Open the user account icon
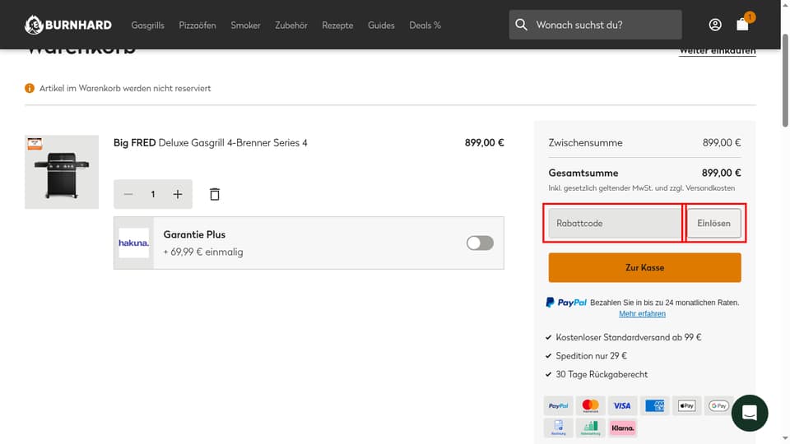Image resolution: width=790 pixels, height=444 pixels. [x=715, y=25]
